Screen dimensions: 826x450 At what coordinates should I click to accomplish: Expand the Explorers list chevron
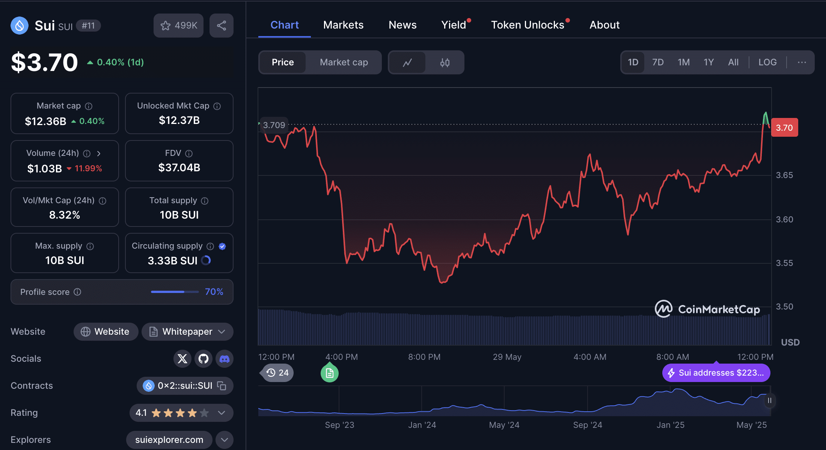[x=225, y=440]
